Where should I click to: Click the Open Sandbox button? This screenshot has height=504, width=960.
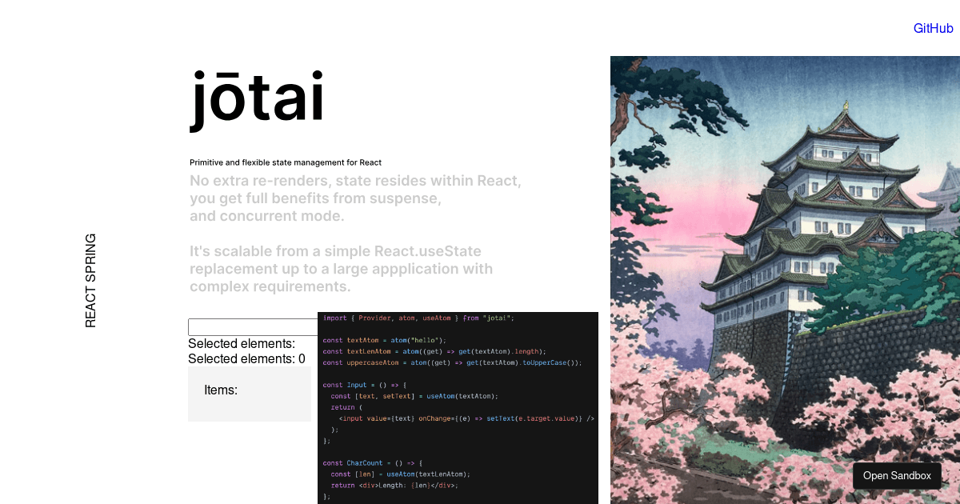[897, 476]
